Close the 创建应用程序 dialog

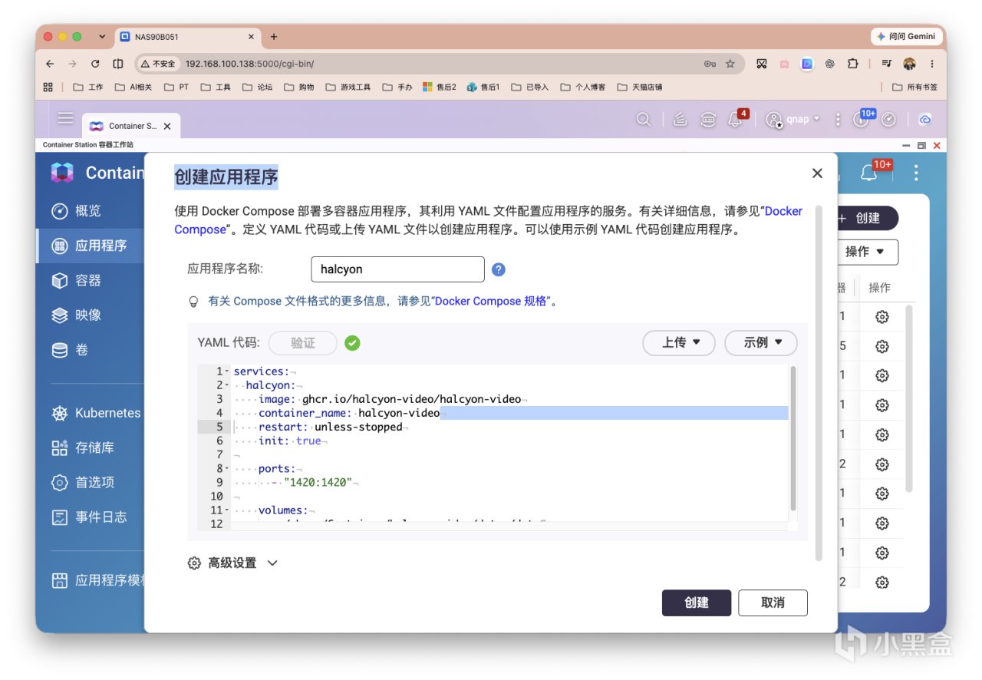tap(817, 173)
